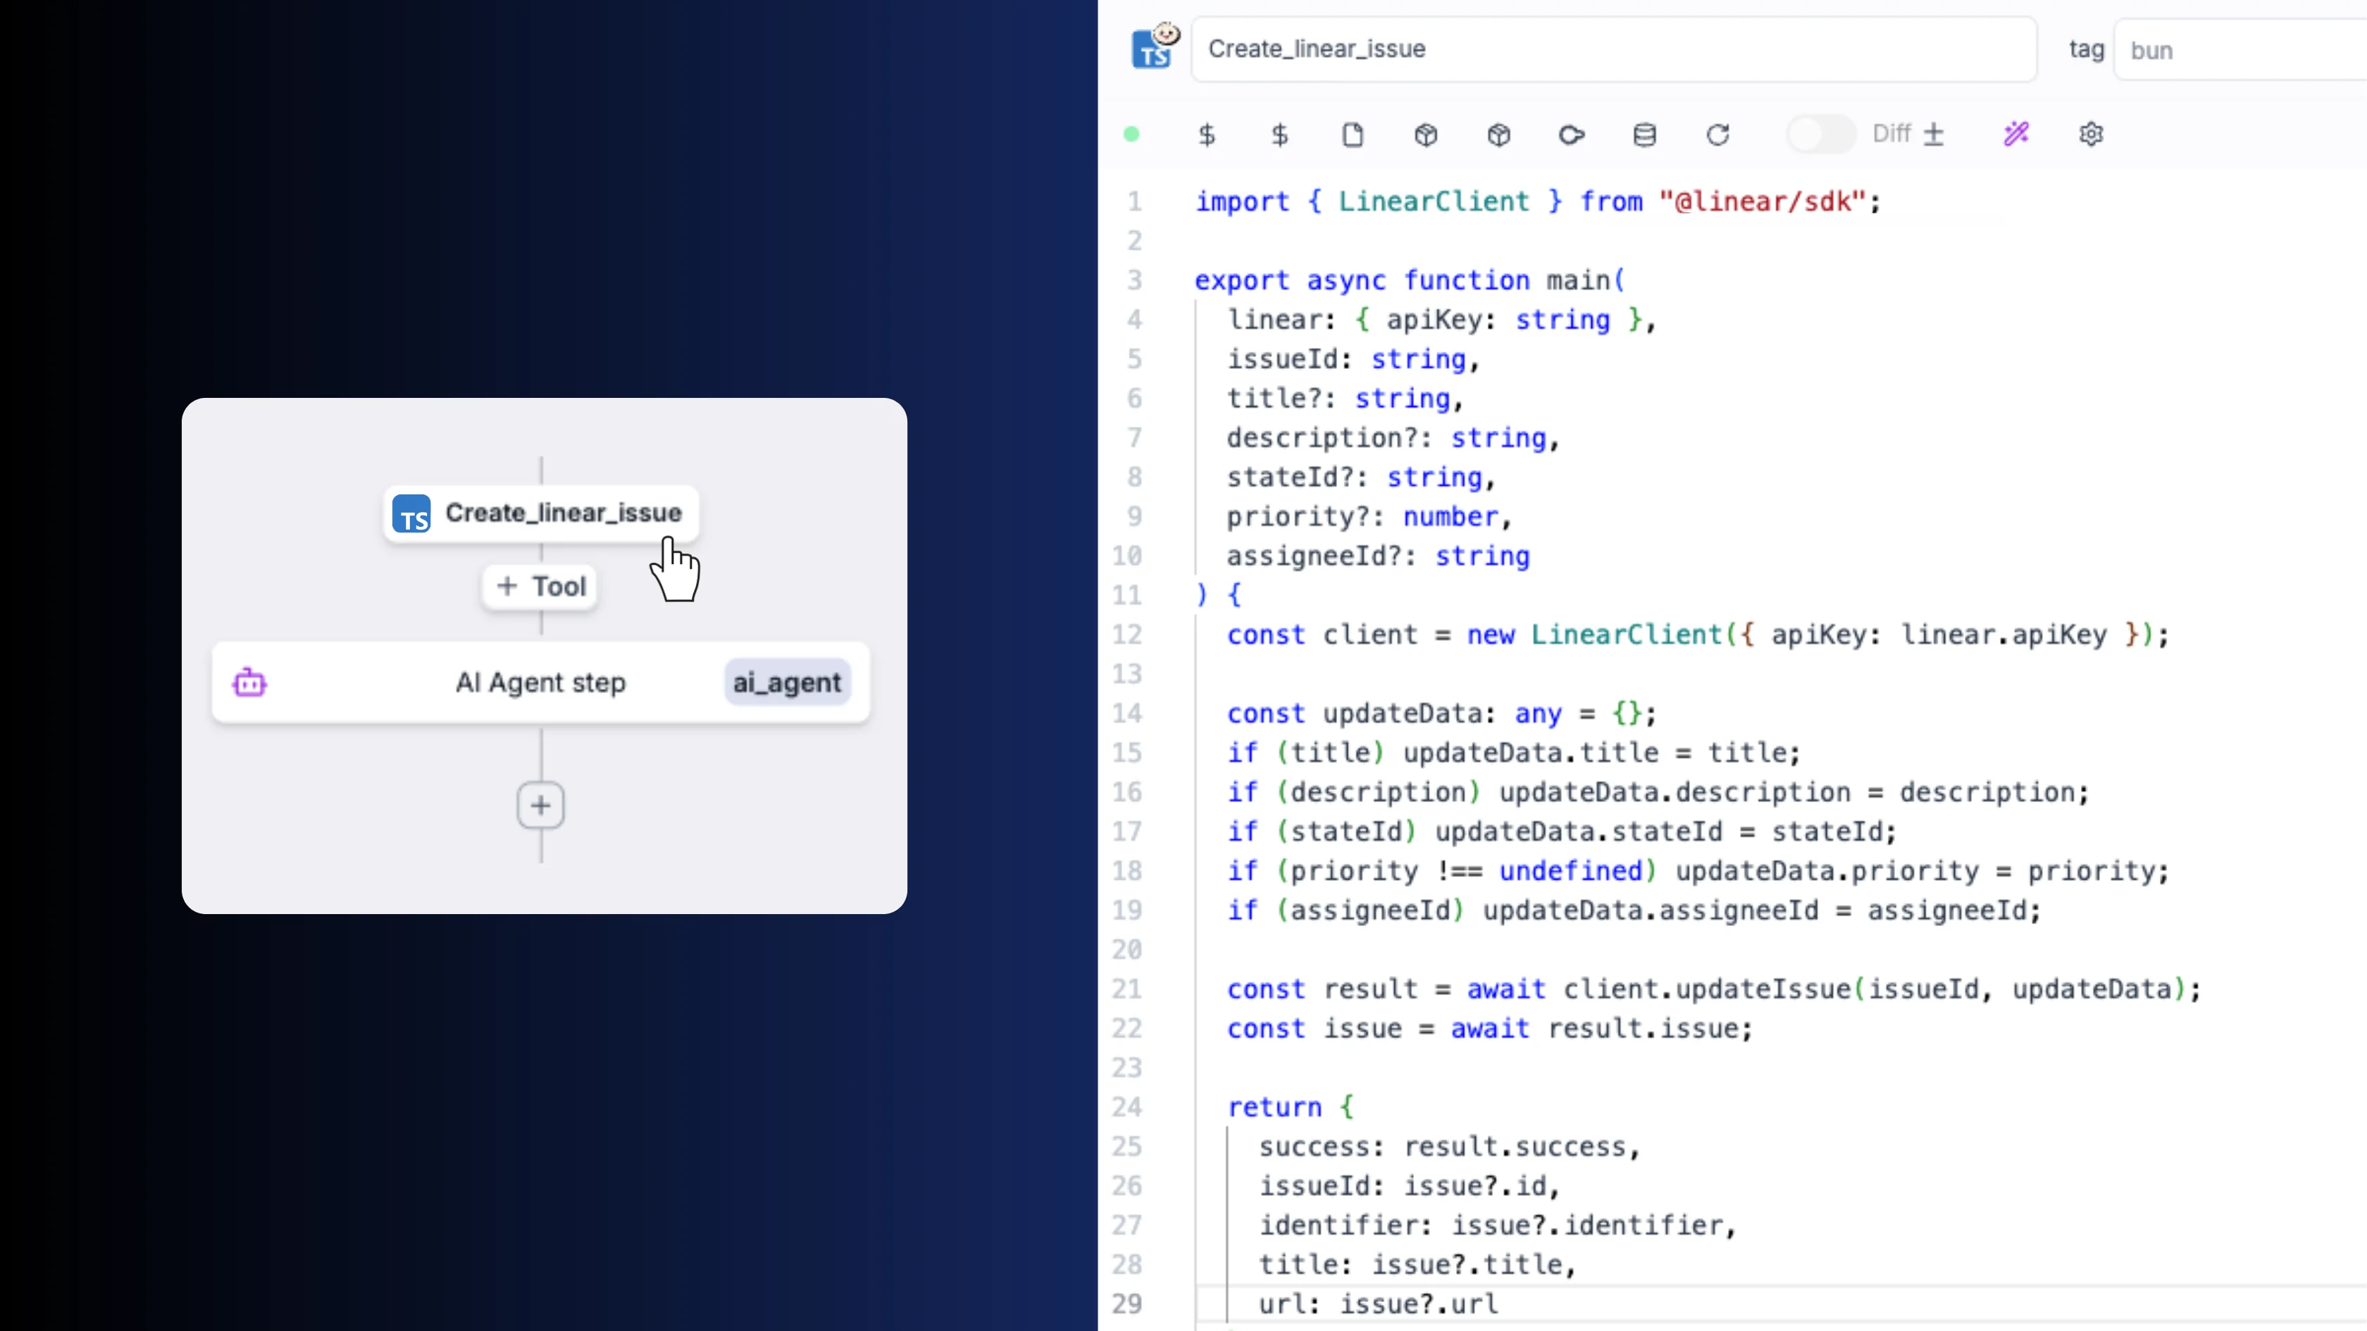This screenshot has height=1331, width=2367.
Task: Click the first package box icon
Action: 1425,134
